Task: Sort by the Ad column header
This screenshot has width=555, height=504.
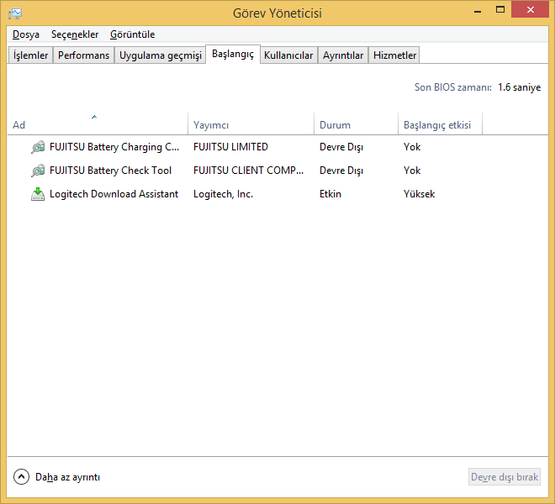Action: (x=98, y=123)
